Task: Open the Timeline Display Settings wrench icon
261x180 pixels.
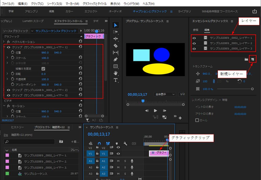Action: coord(125,143)
